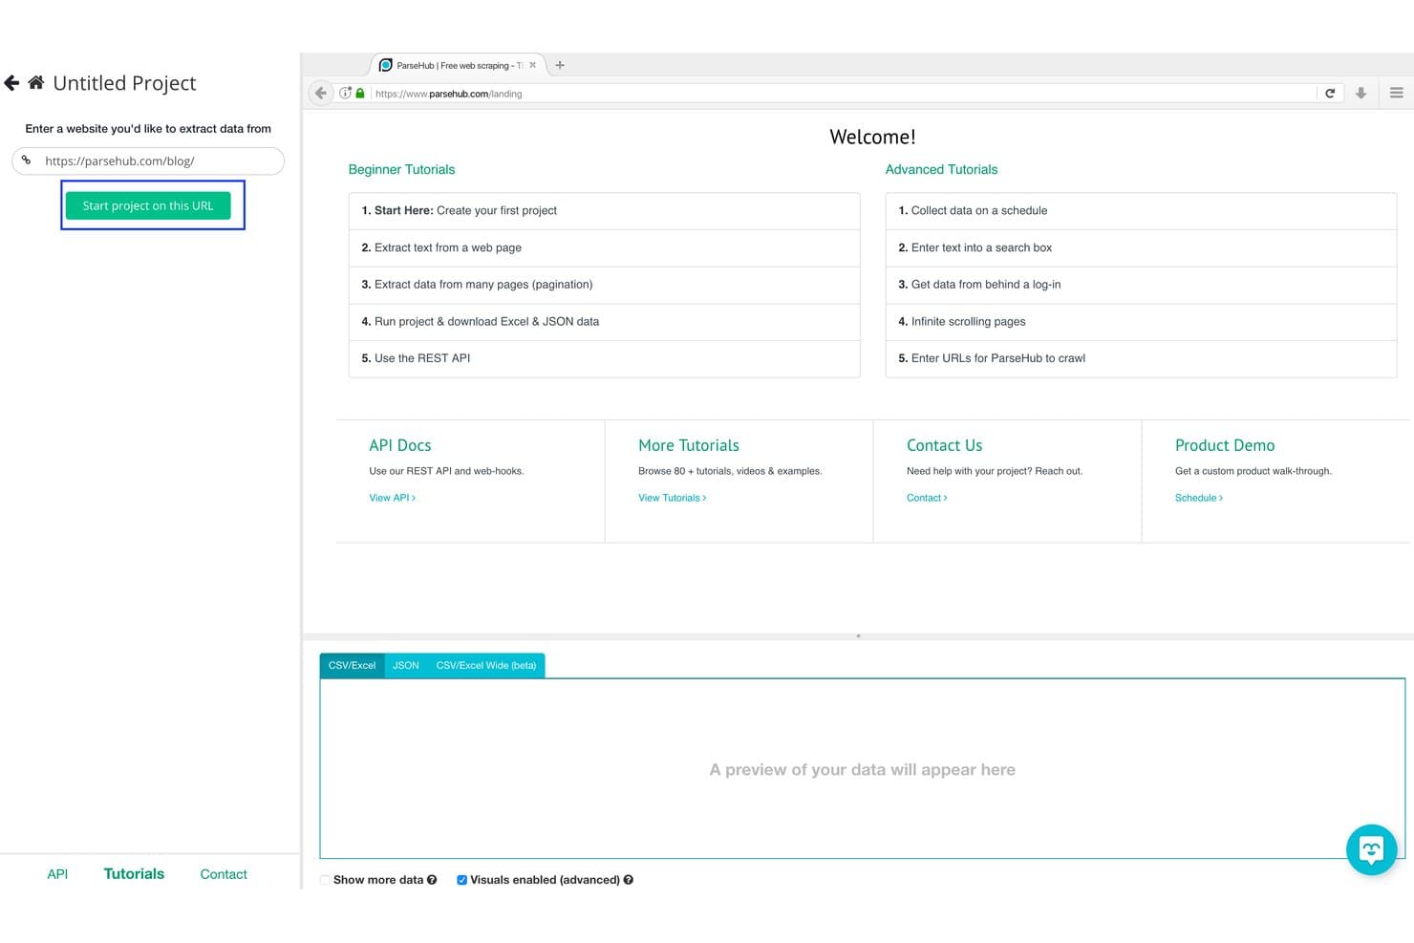Select the CSV/Excel Wide (beta) tab
This screenshot has height=943, width=1414.
point(486,665)
